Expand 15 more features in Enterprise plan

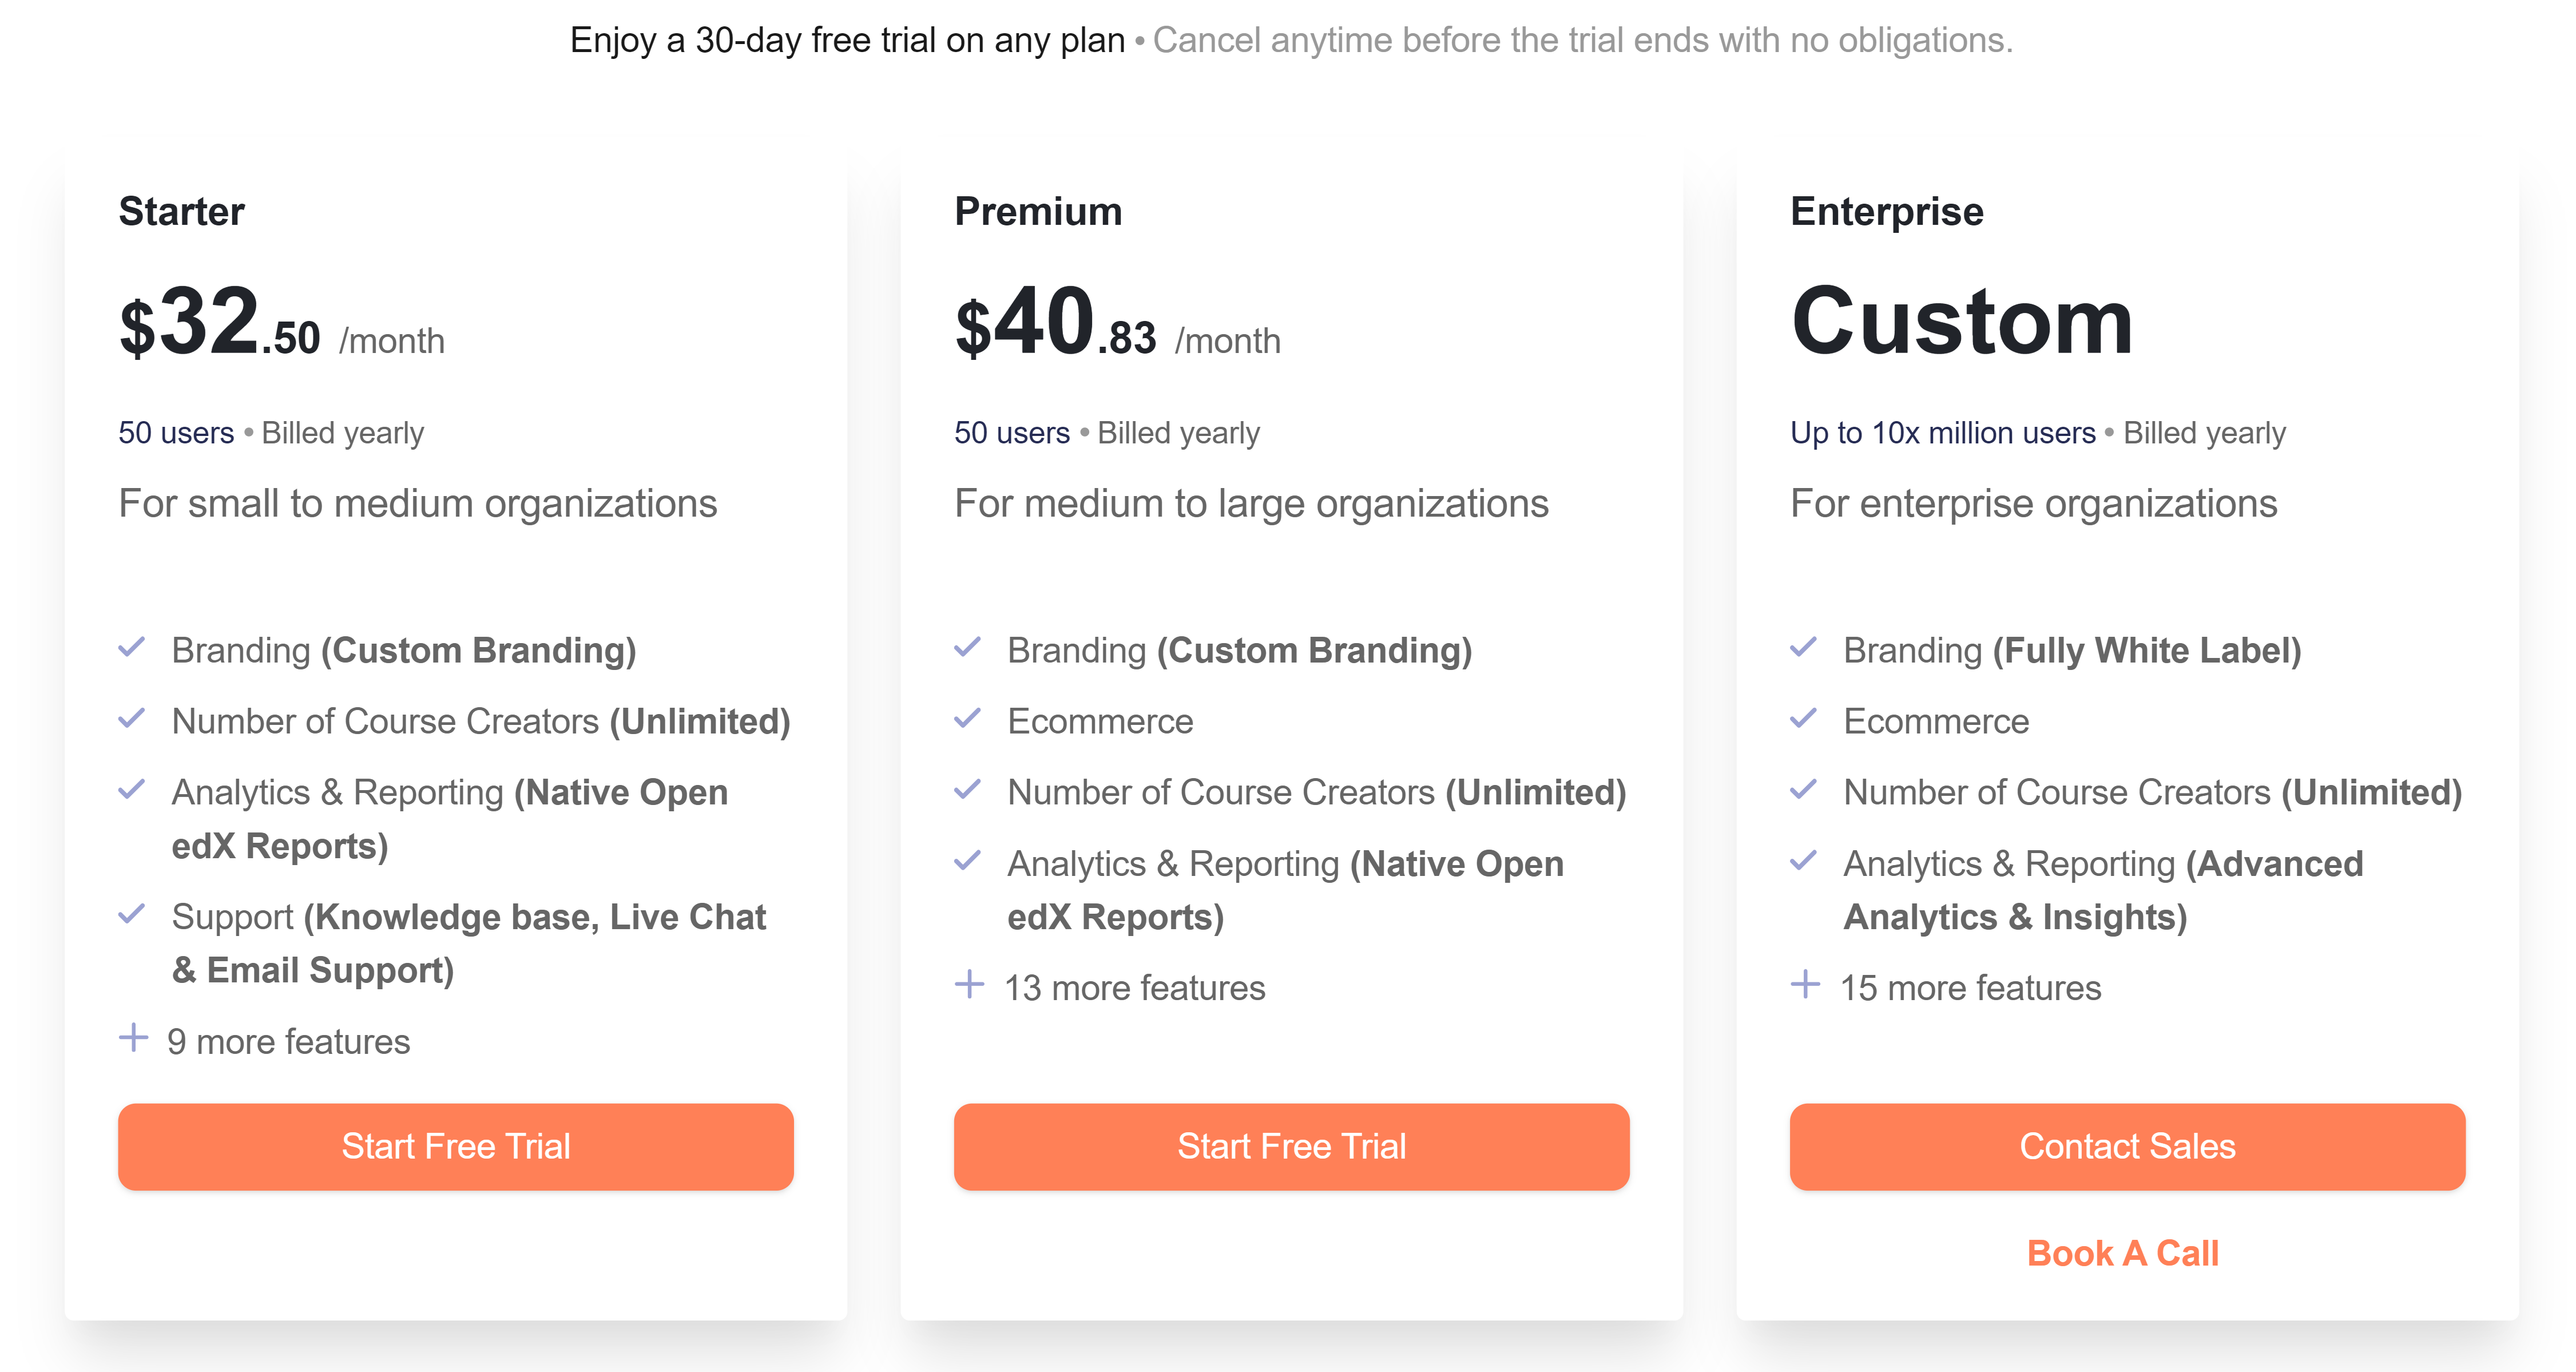1971,987
